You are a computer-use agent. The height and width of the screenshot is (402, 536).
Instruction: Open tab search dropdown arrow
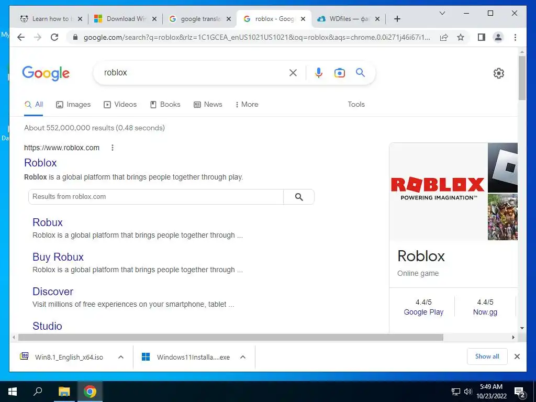442,13
